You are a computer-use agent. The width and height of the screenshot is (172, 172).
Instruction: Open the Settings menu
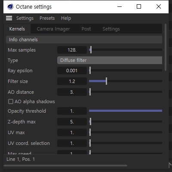25,18
